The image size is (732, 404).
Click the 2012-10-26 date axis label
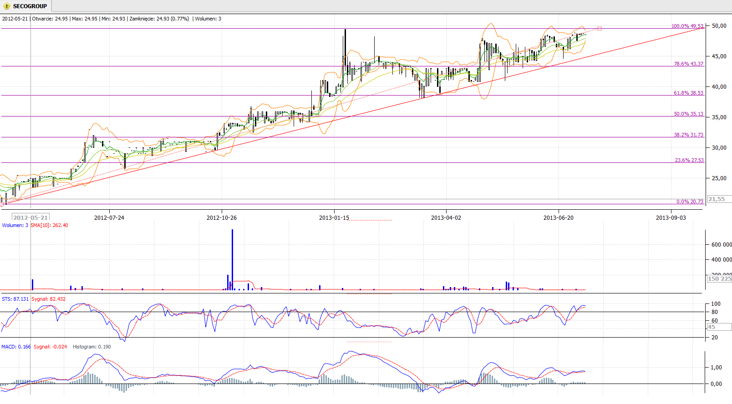222,217
